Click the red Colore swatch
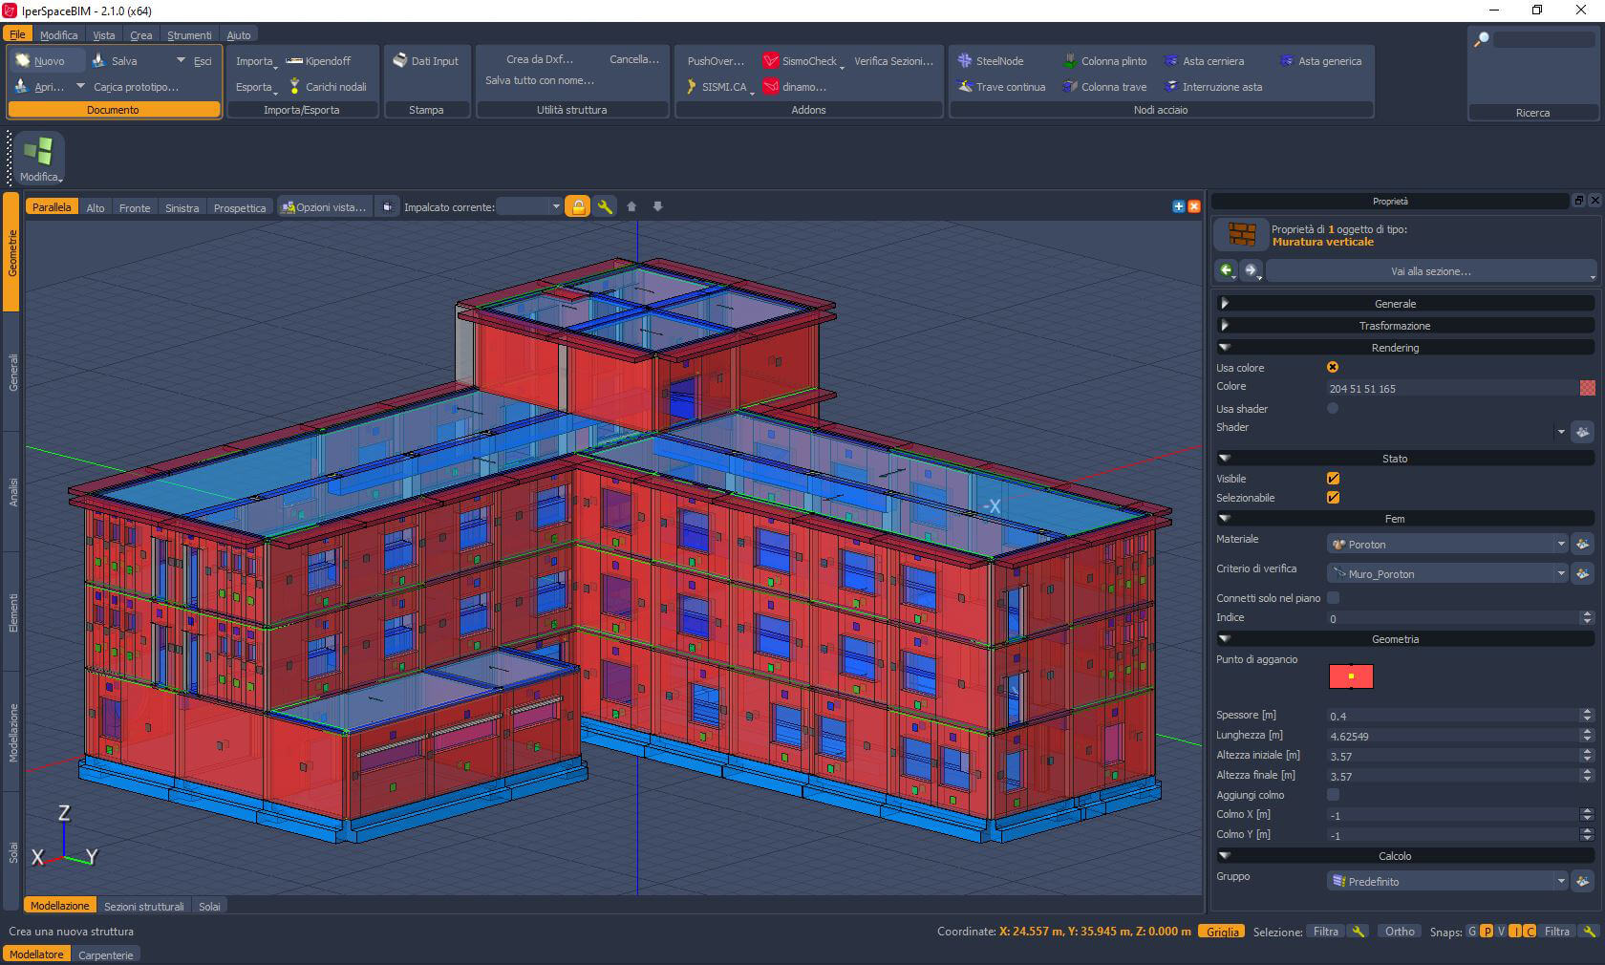1605x965 pixels. 1587,388
